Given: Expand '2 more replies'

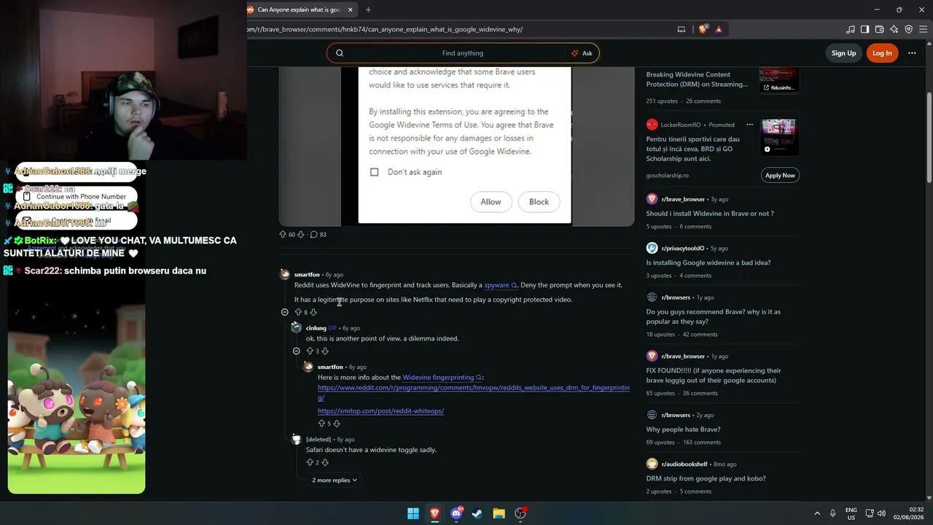Looking at the screenshot, I should [x=335, y=480].
